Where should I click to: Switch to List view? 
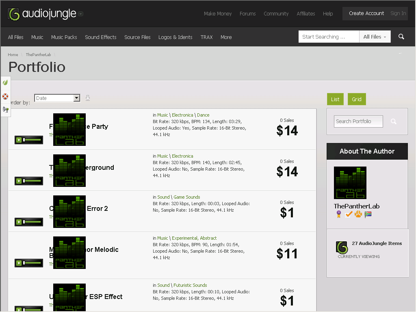(x=335, y=99)
